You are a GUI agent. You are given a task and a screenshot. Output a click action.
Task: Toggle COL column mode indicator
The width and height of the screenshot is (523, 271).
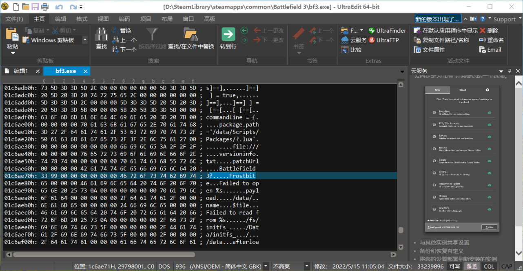click(x=489, y=266)
